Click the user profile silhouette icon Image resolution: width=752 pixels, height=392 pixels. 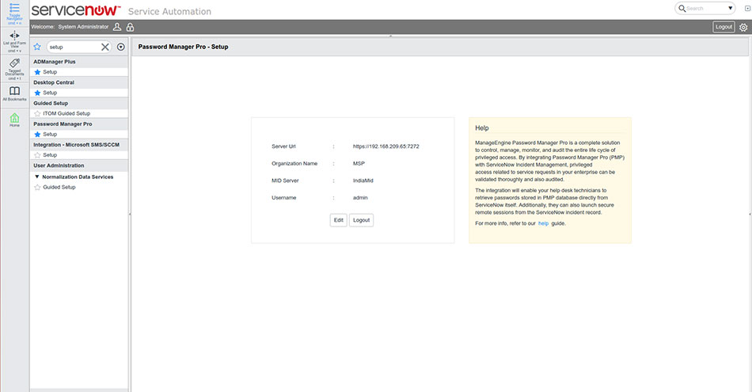click(x=117, y=27)
